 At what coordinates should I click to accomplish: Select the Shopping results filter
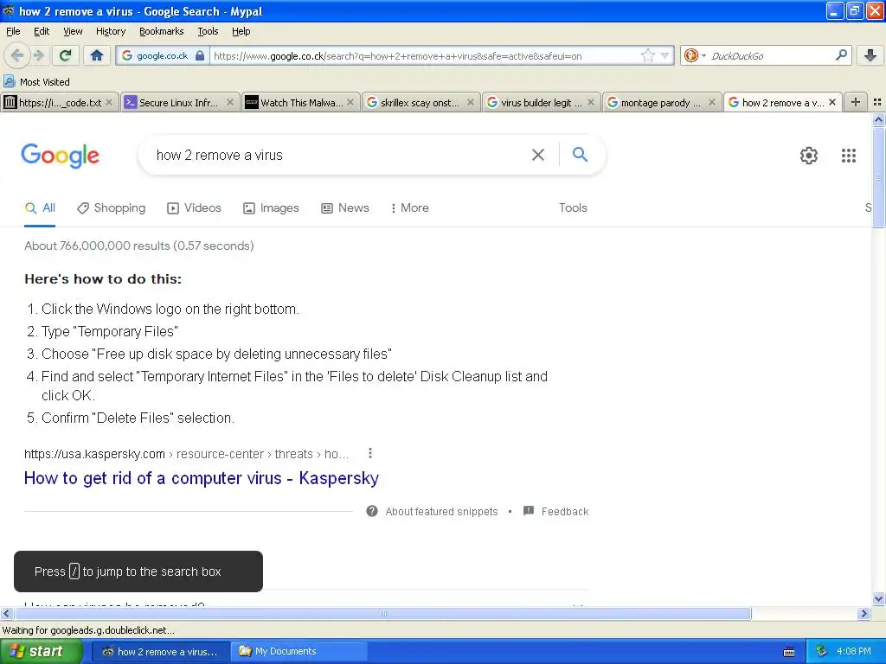coord(112,207)
